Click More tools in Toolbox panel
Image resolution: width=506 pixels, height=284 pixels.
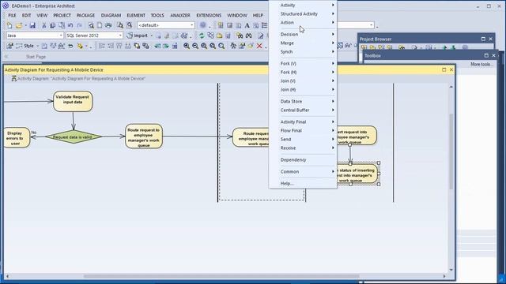(481, 65)
